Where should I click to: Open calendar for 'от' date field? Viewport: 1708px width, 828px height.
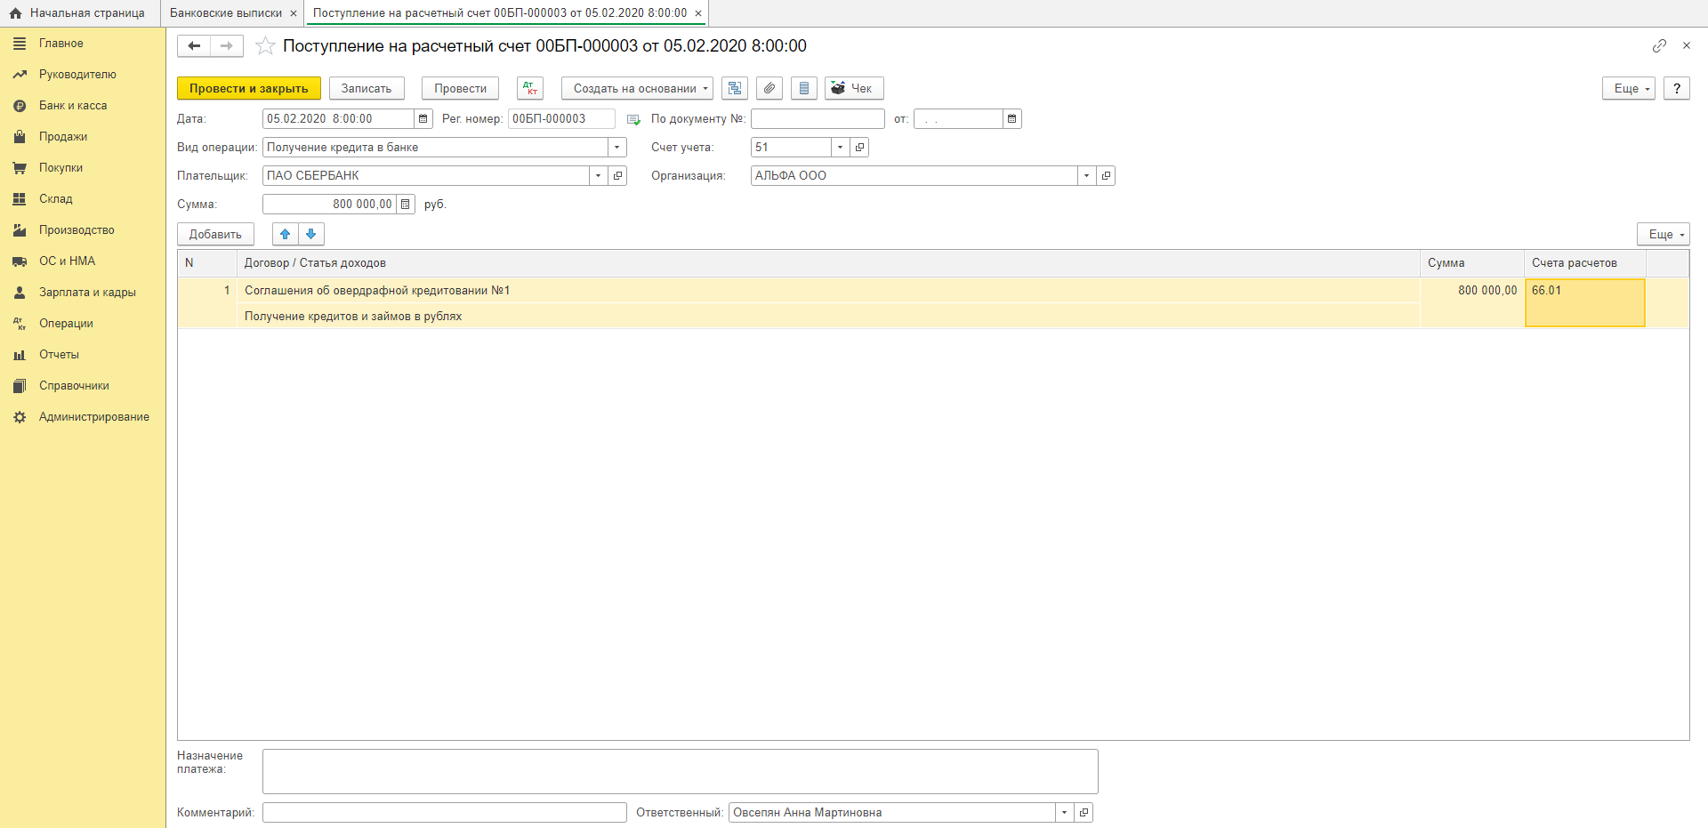1012,118
